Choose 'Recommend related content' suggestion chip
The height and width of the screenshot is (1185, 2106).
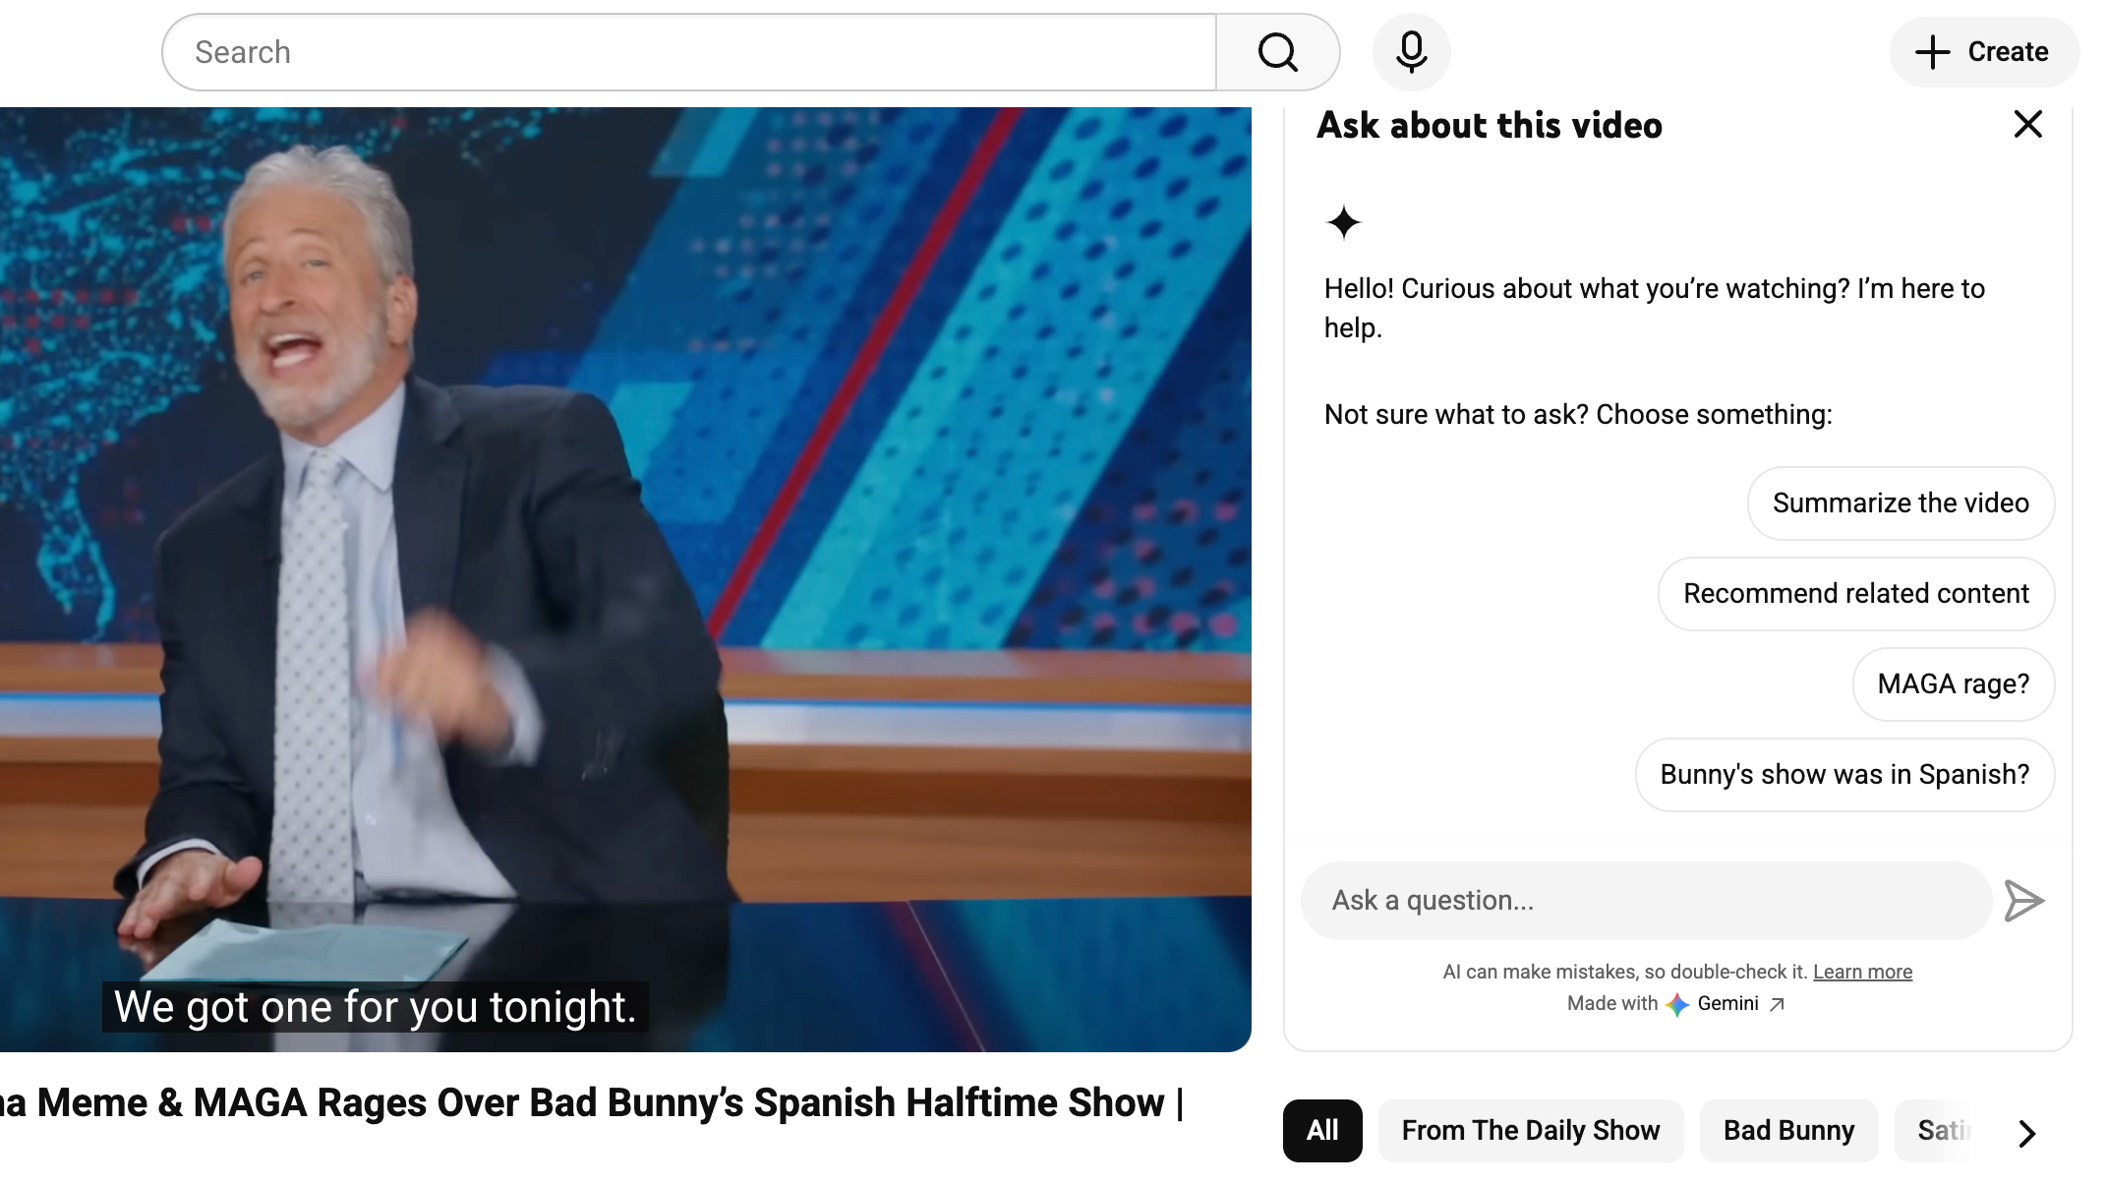(x=1855, y=593)
